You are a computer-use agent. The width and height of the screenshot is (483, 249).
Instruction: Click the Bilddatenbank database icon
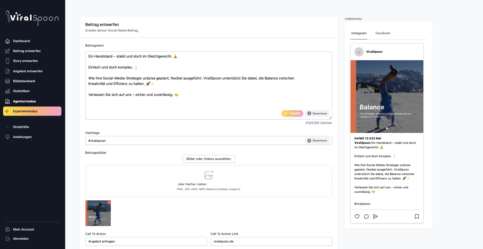point(8,81)
